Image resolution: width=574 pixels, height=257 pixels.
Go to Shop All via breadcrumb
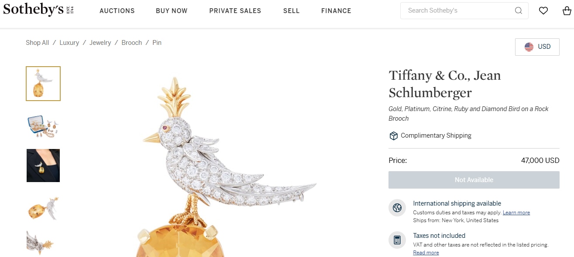[x=37, y=42]
